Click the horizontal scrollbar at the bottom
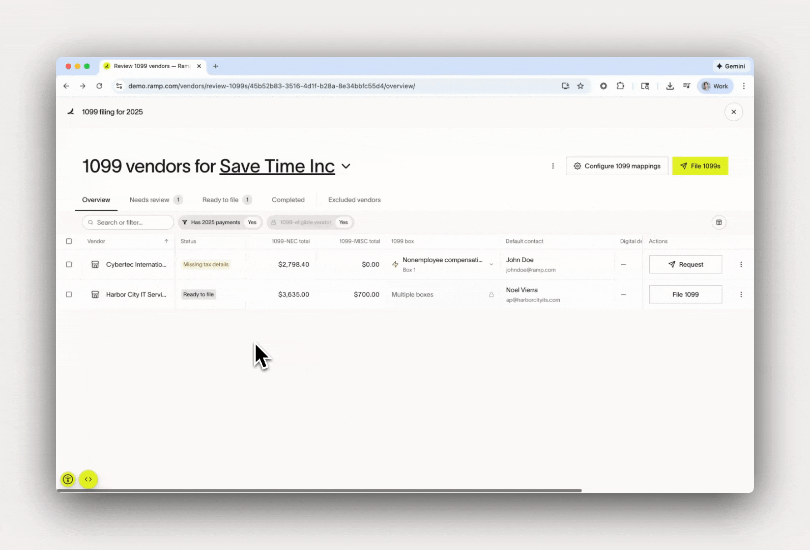 pyautogui.click(x=320, y=490)
